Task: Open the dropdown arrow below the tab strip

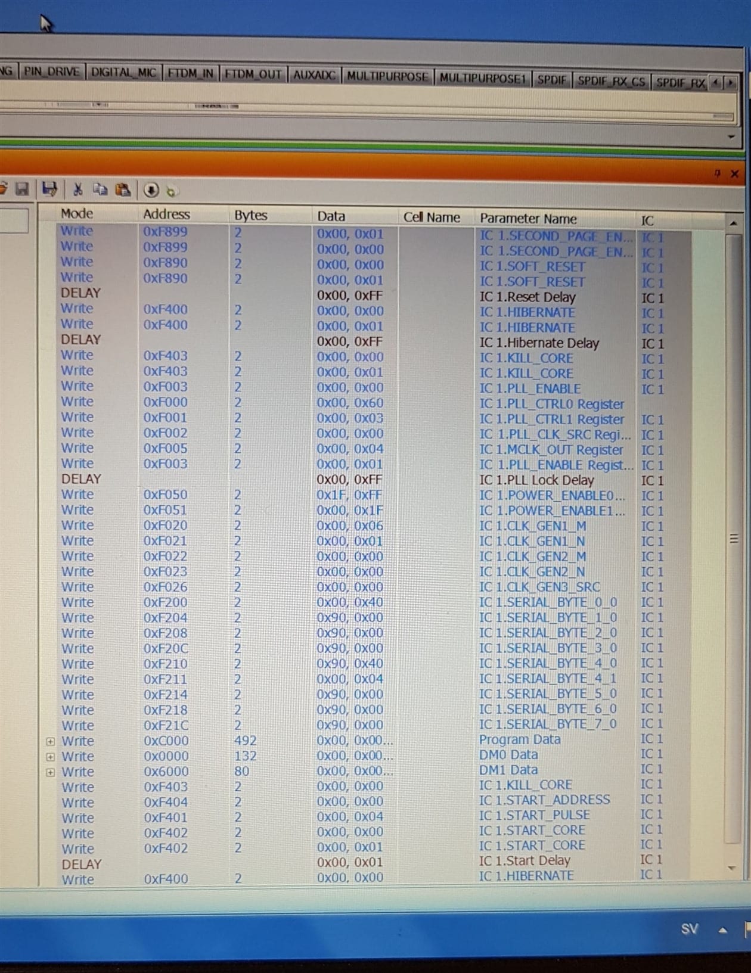Action: [x=731, y=137]
